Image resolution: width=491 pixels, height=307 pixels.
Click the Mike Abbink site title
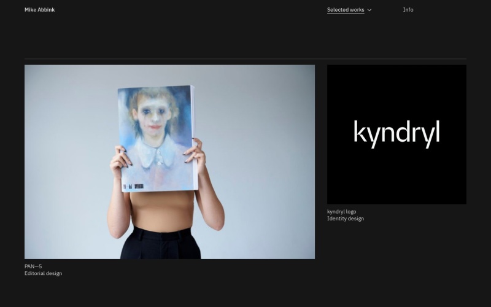[x=39, y=10]
